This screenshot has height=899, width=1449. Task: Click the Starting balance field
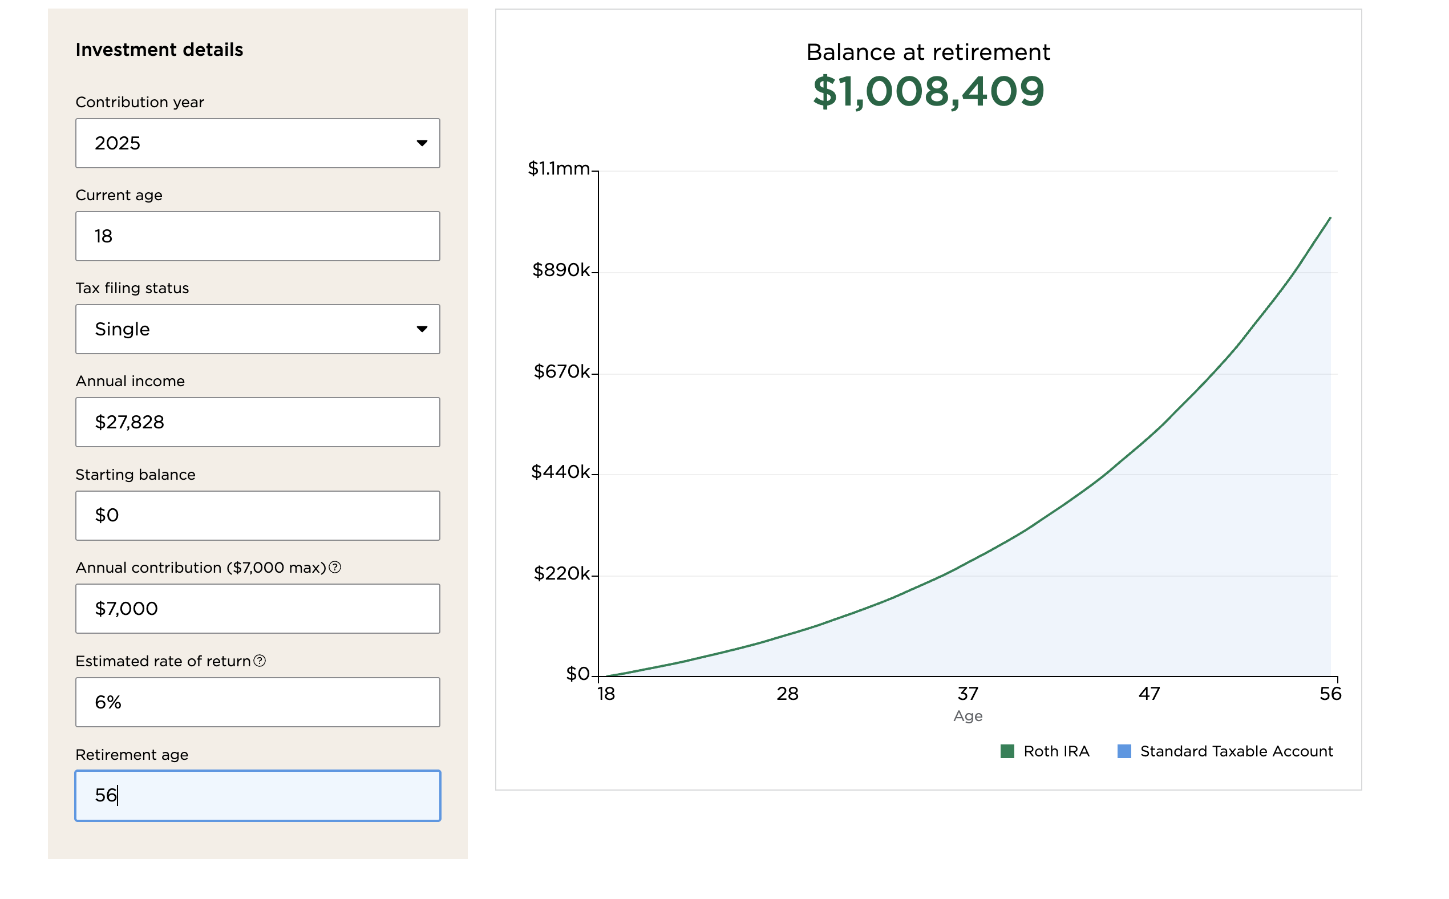coord(257,515)
